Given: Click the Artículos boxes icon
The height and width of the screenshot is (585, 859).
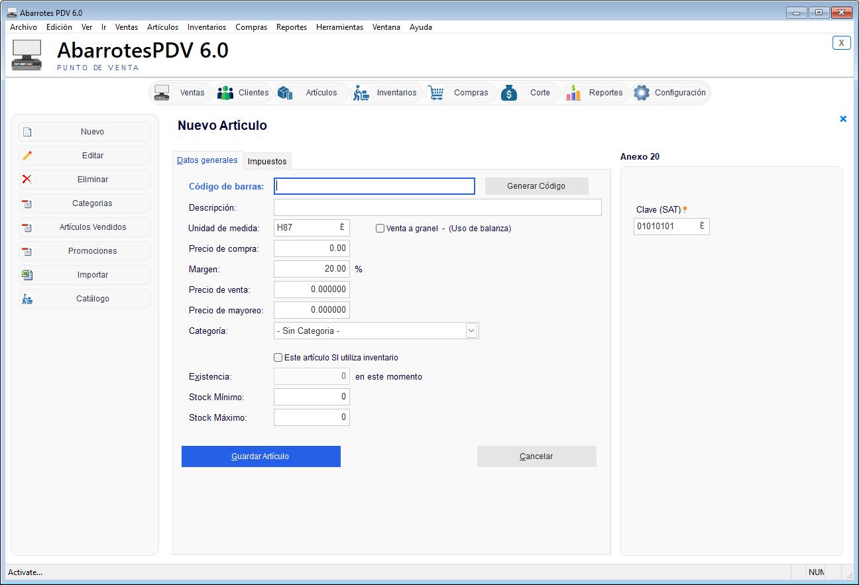Looking at the screenshot, I should pyautogui.click(x=285, y=93).
